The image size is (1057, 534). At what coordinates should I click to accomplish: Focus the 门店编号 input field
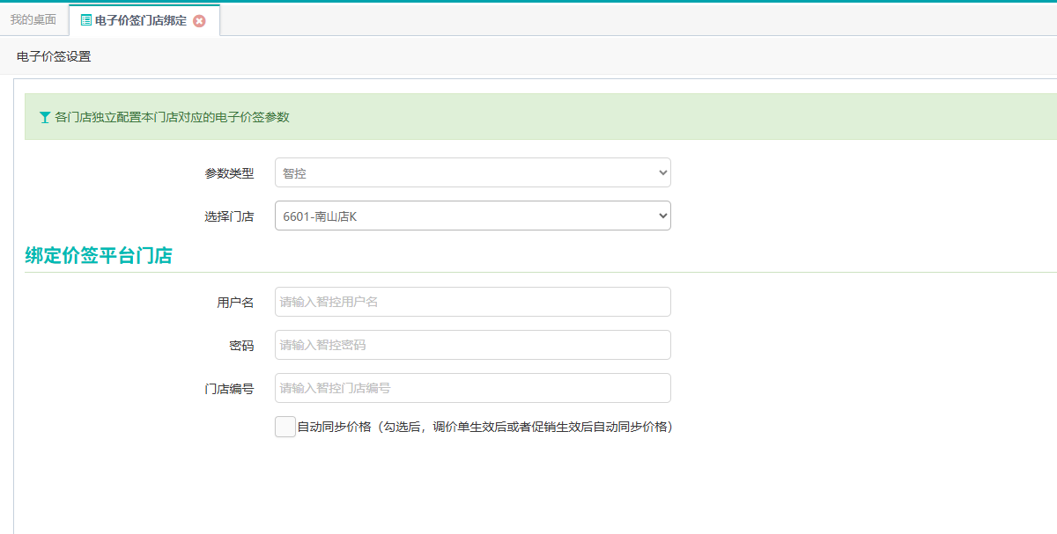473,388
